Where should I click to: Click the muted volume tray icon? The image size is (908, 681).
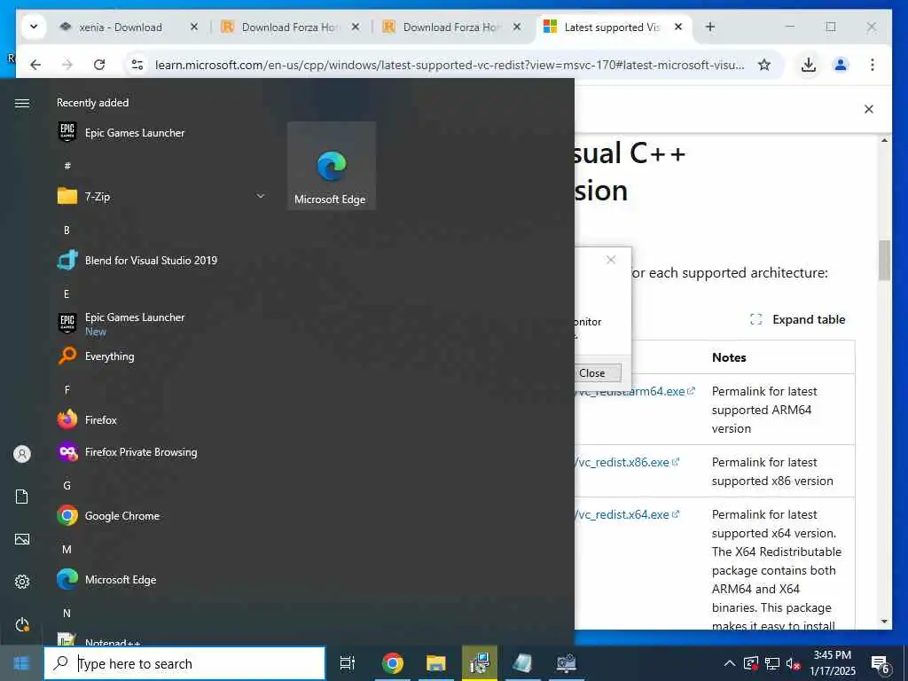pos(793,663)
